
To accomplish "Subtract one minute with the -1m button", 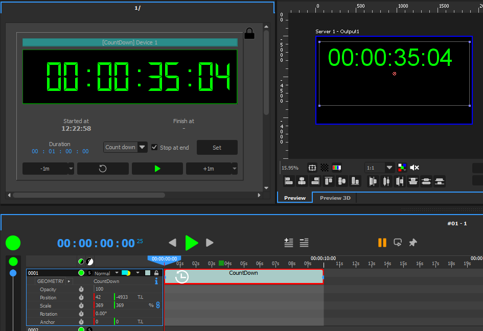I will pyautogui.click(x=45, y=169).
